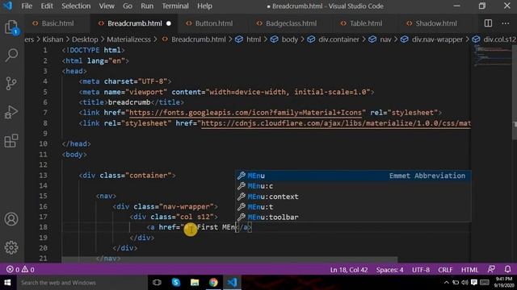This screenshot has height=290, width=517.
Task: Open the Terminal menu
Action: click(x=175, y=6)
